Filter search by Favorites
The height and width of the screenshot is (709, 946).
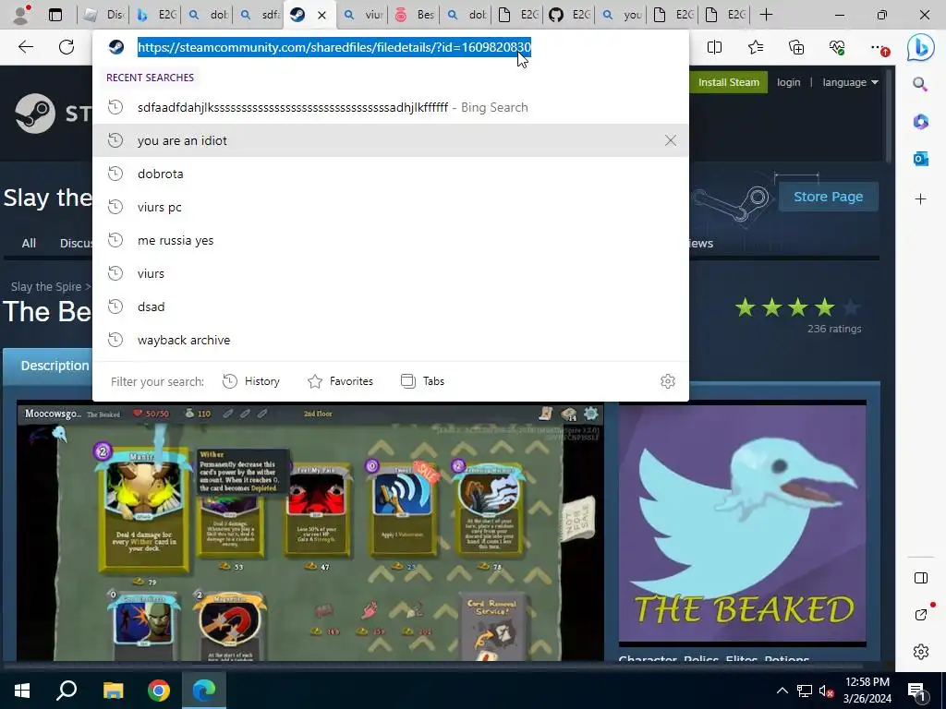tap(340, 381)
